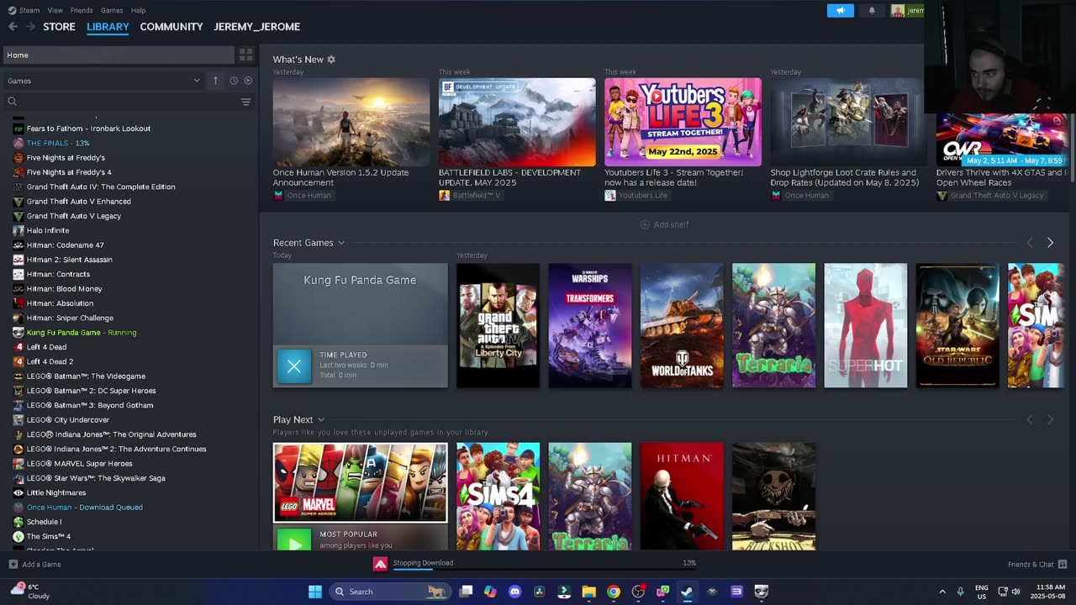Open the notifications bell icon
This screenshot has height=605, width=1076.
click(x=872, y=10)
